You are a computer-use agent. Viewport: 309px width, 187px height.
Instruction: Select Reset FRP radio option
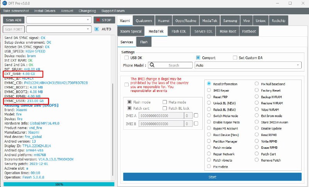209,97
